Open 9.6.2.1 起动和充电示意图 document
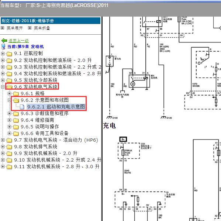The image size is (221, 221). pyautogui.click(x=56, y=107)
